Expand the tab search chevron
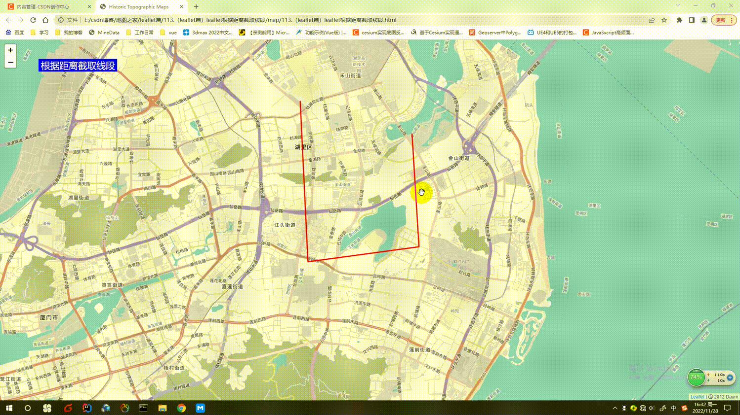This screenshot has height=415, width=740. [678, 6]
